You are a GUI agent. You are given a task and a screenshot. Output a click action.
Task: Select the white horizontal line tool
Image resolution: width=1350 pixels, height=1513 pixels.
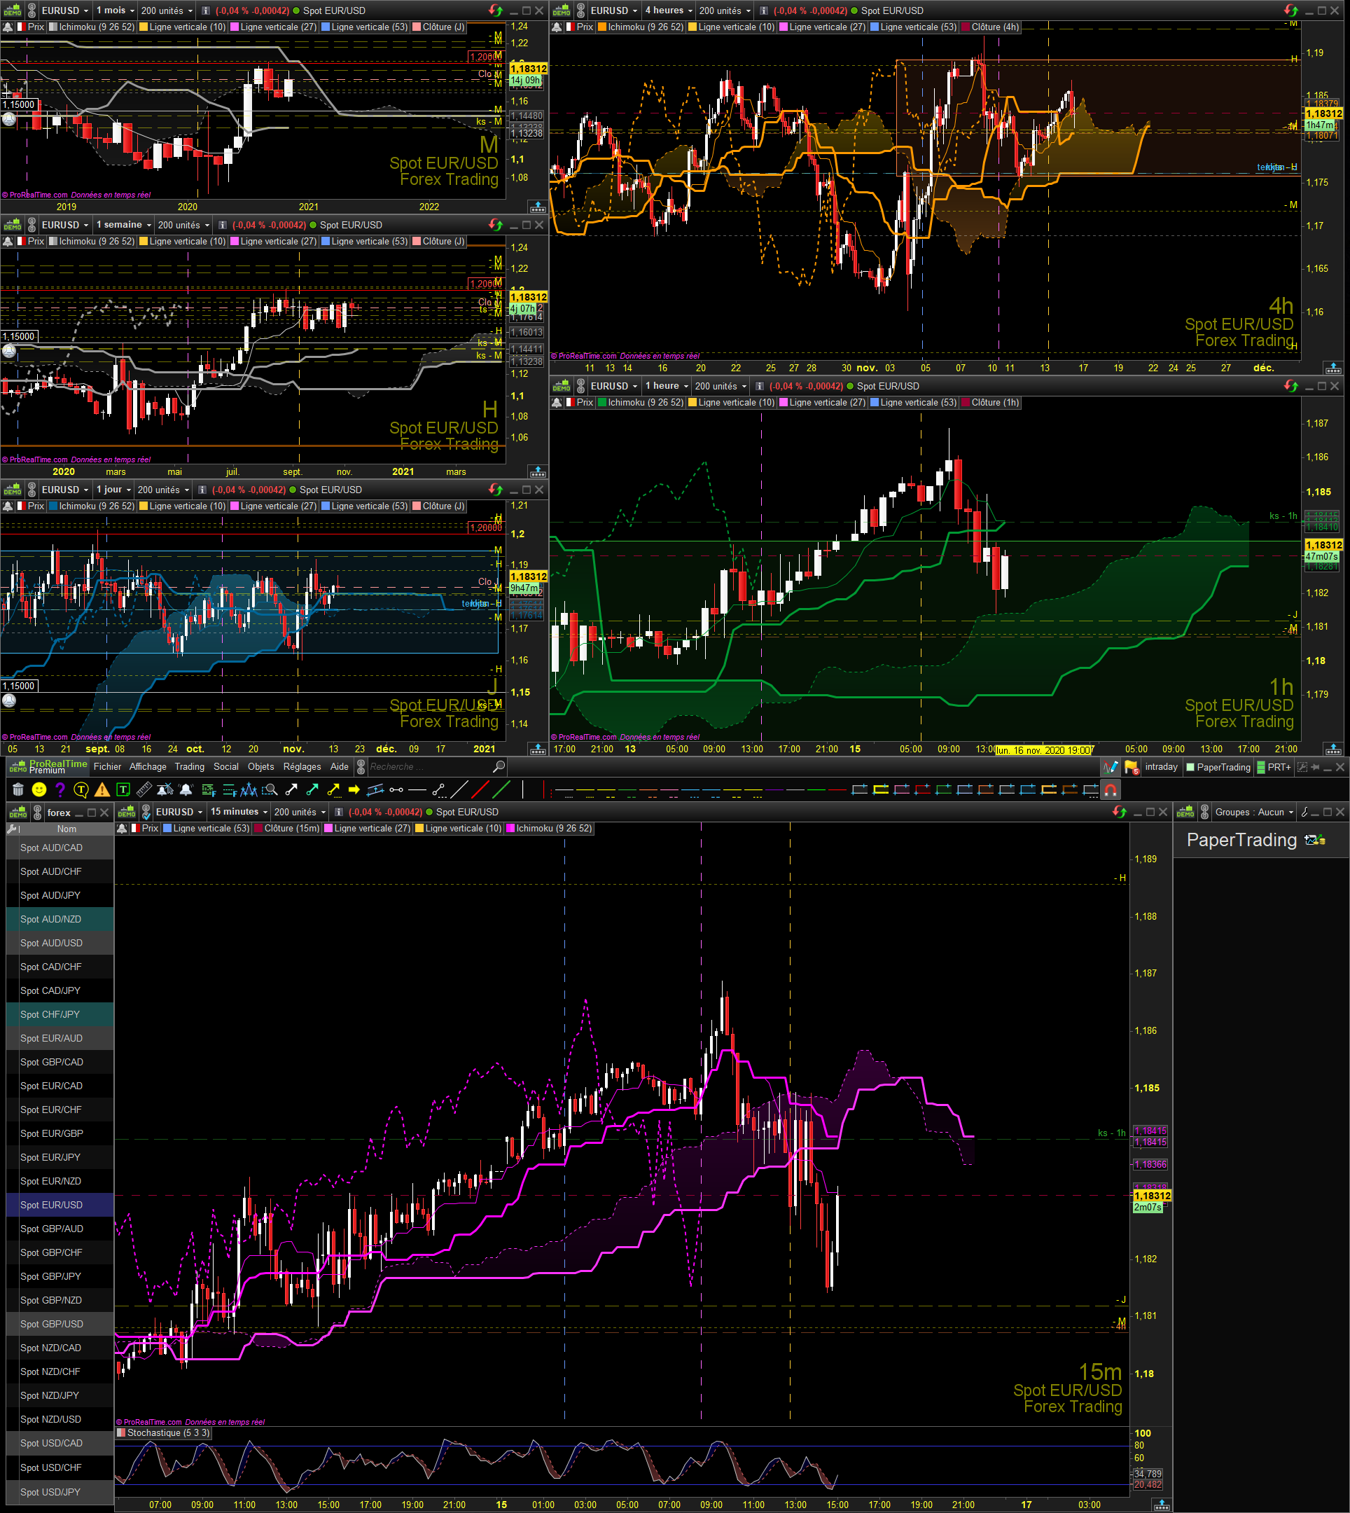pyautogui.click(x=417, y=789)
